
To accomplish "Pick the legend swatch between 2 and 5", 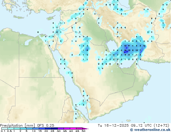I will click(x=23, y=128).
